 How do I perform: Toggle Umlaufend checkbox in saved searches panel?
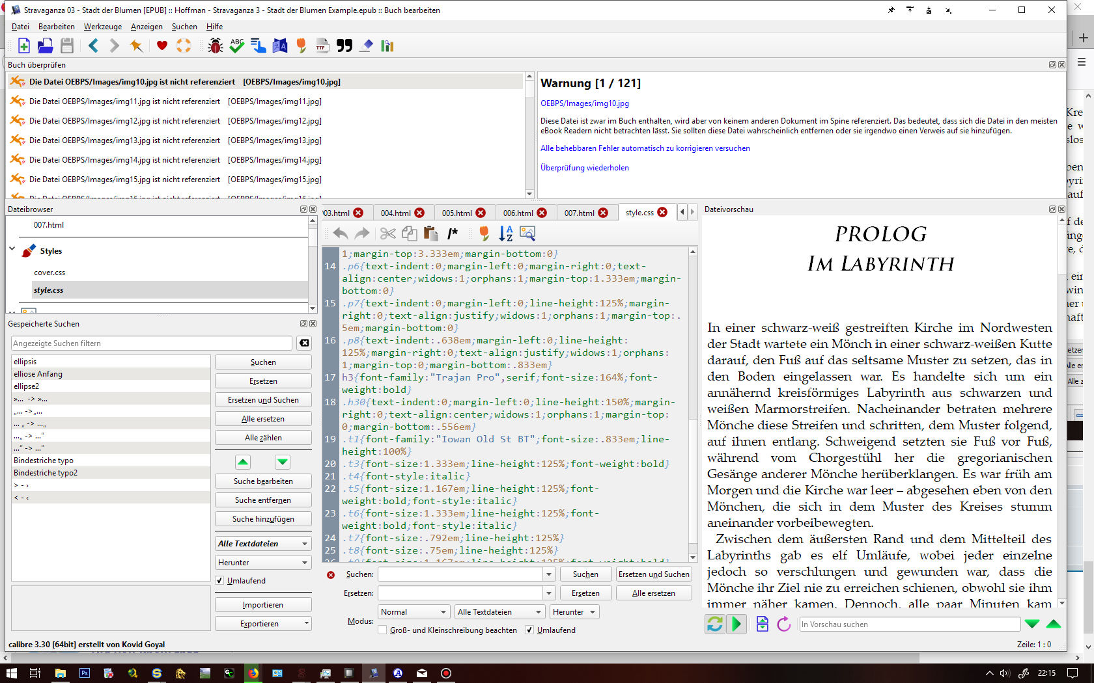tap(220, 581)
